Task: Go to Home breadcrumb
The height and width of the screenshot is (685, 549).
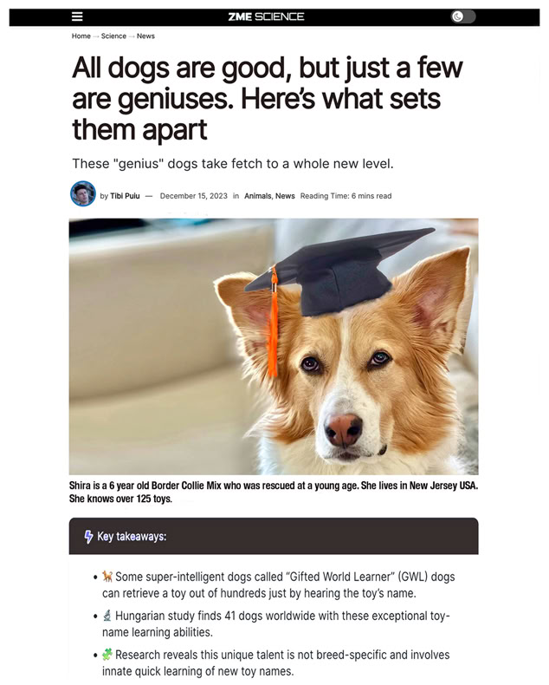Action: (x=81, y=36)
